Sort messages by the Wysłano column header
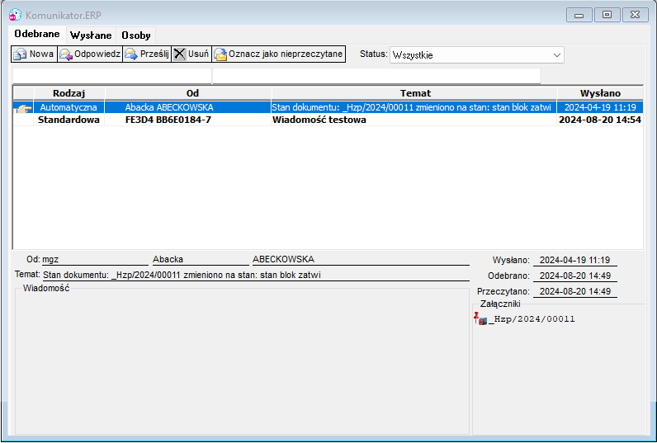 (x=600, y=93)
